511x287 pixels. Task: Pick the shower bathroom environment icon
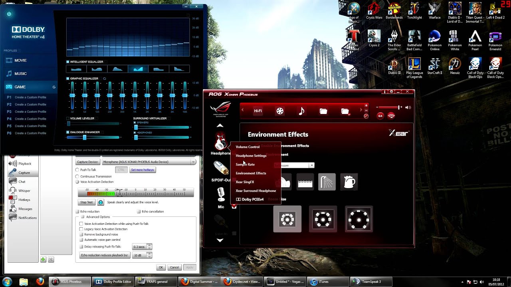click(x=327, y=182)
